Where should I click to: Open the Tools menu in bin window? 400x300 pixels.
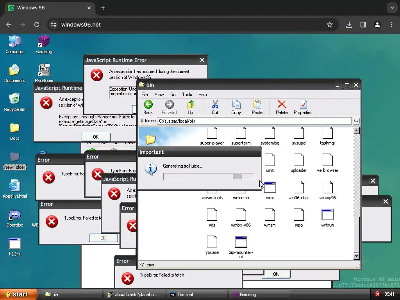click(187, 95)
